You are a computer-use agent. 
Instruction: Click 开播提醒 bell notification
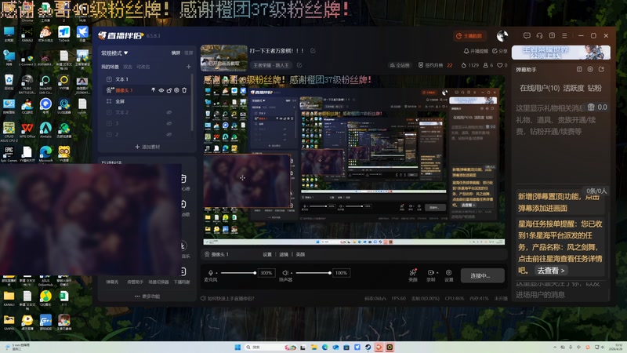tap(476, 51)
